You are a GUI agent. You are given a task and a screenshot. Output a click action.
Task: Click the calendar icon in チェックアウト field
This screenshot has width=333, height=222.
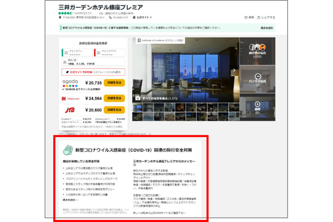99,52
